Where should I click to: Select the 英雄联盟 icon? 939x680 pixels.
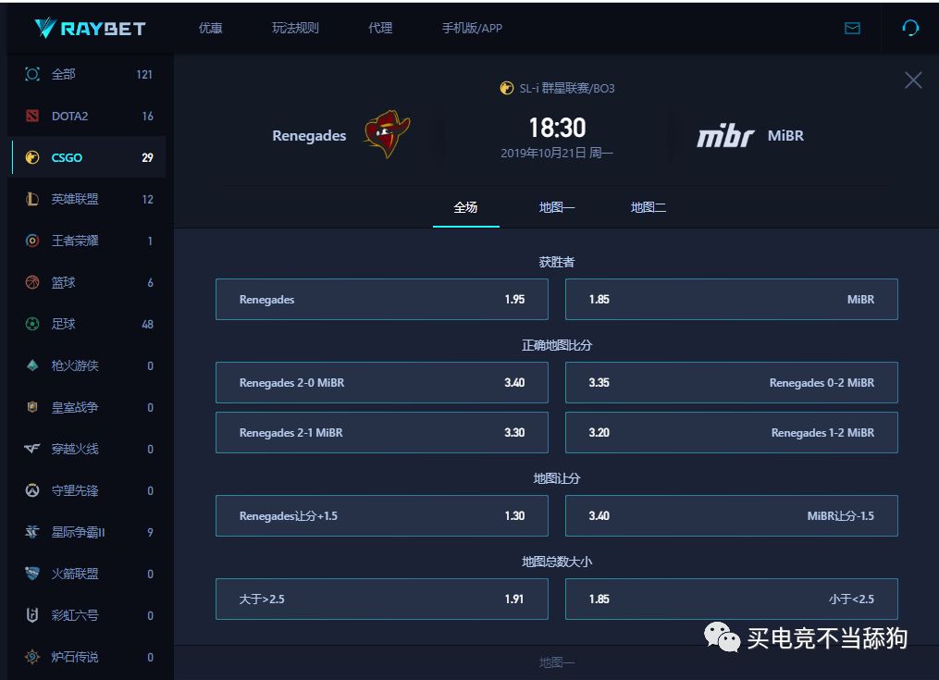(32, 199)
